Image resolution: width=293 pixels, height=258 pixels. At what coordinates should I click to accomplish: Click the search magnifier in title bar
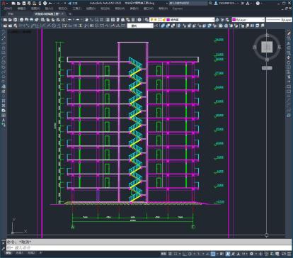pos(210,4)
